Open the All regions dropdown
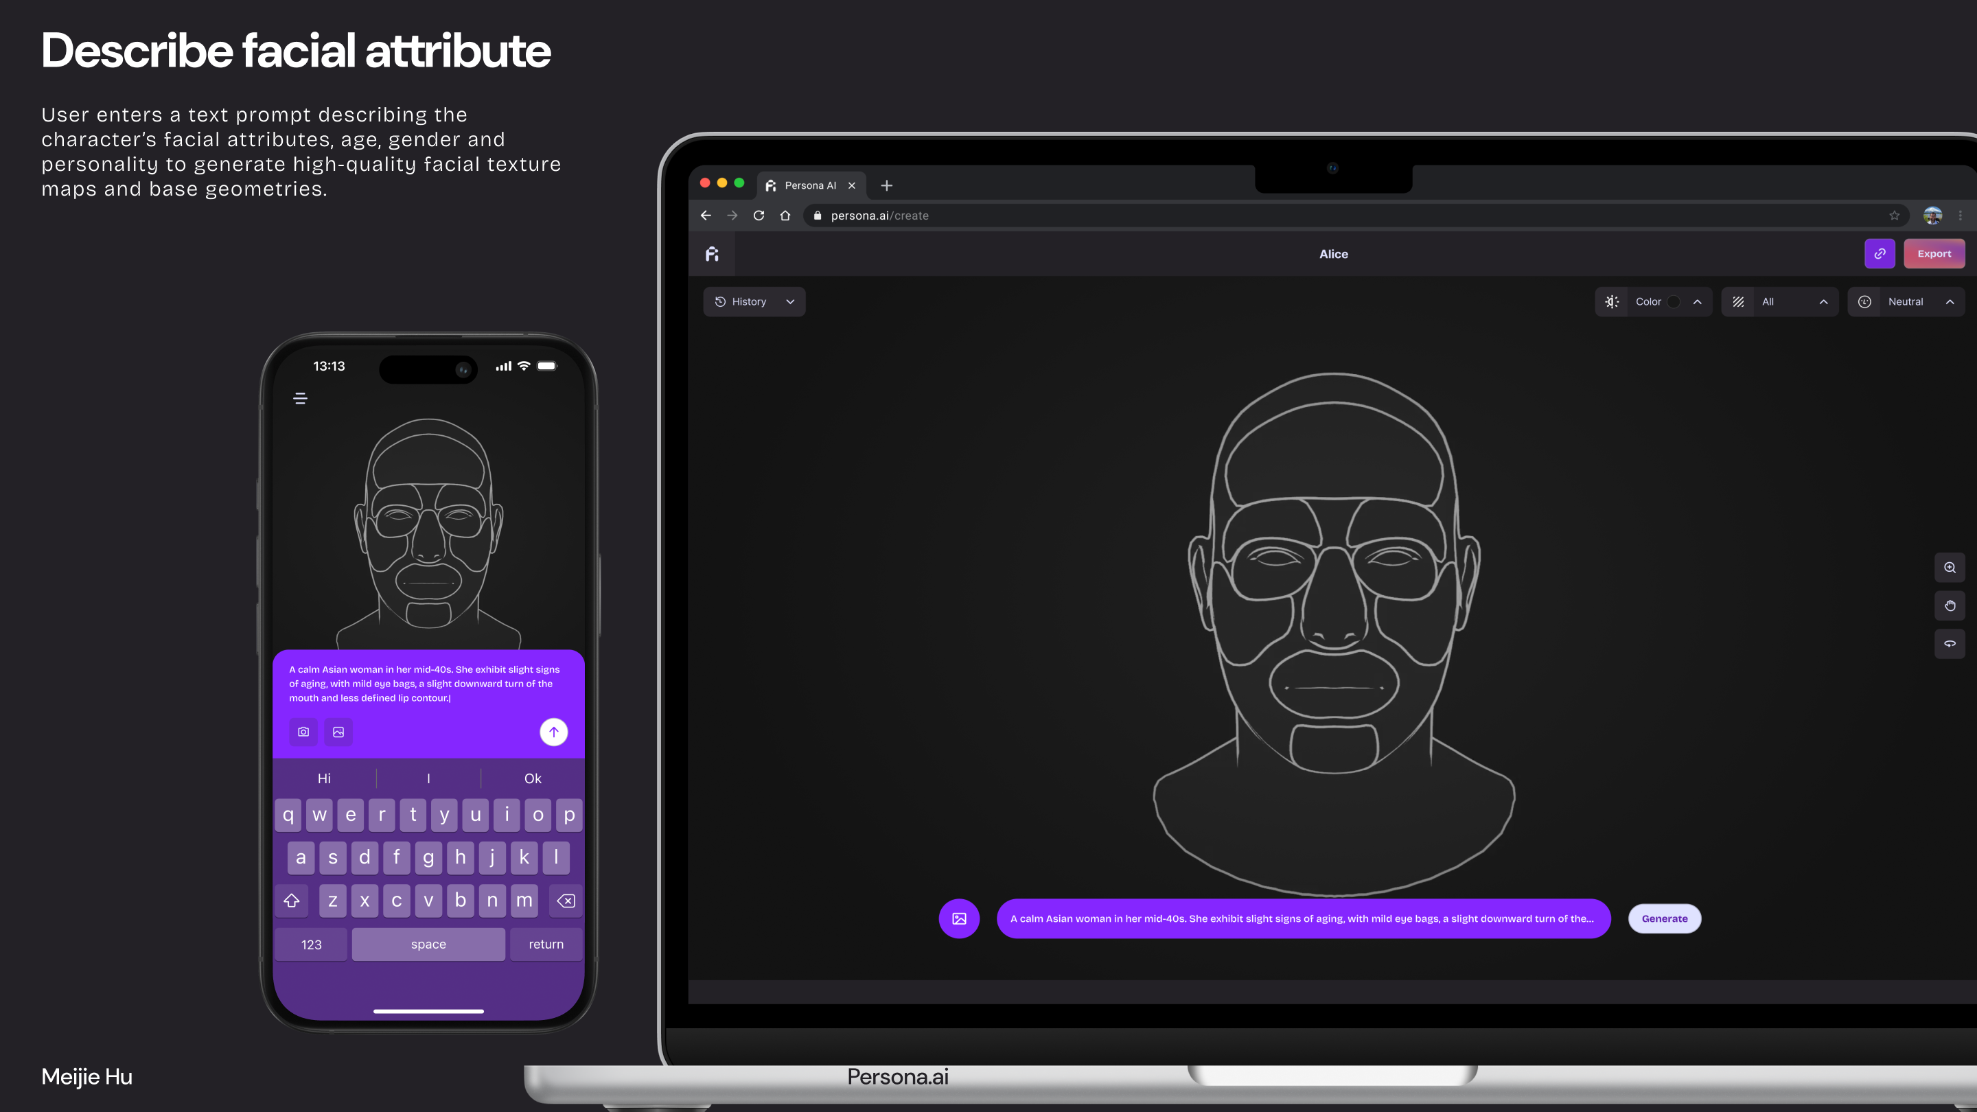Image resolution: width=1977 pixels, height=1112 pixels. (x=1779, y=301)
